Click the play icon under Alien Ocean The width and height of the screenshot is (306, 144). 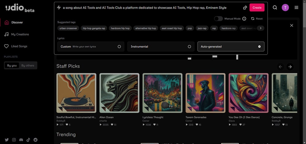click(101, 125)
